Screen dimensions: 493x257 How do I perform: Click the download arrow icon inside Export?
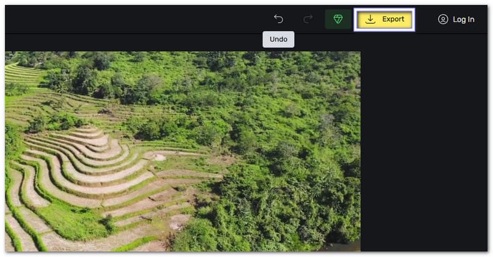tap(370, 19)
